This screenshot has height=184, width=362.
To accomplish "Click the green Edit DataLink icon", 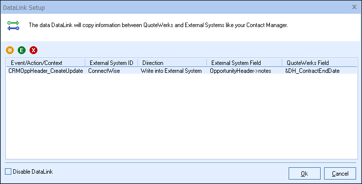I will tap(22, 50).
